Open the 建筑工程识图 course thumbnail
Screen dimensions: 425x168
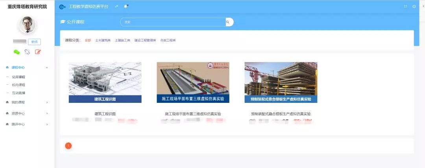(105, 82)
